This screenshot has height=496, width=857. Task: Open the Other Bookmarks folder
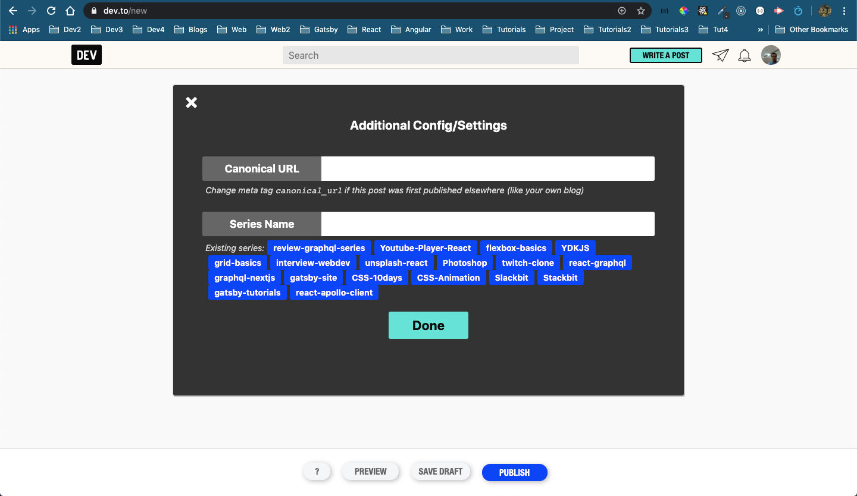pos(812,29)
